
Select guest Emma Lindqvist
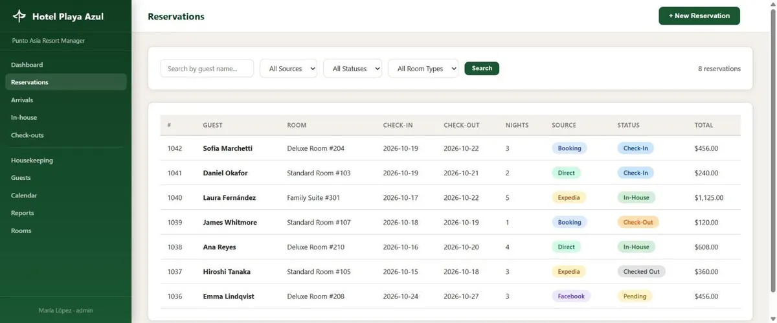coord(227,296)
